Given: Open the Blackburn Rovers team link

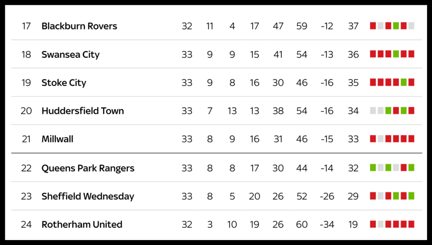Looking at the screenshot, I should click(x=79, y=26).
